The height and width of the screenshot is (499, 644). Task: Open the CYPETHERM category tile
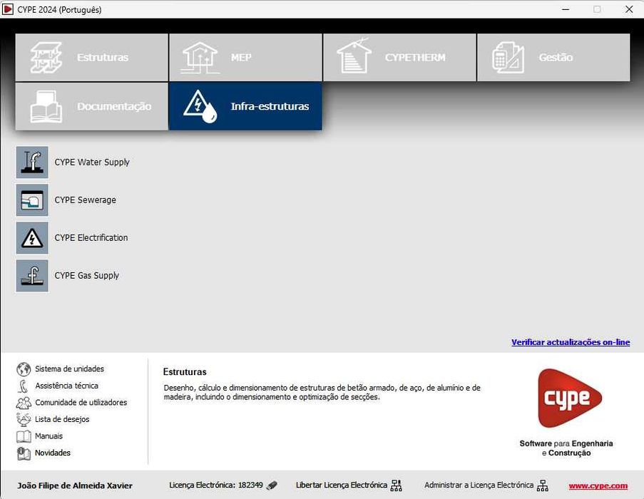pyautogui.click(x=399, y=58)
